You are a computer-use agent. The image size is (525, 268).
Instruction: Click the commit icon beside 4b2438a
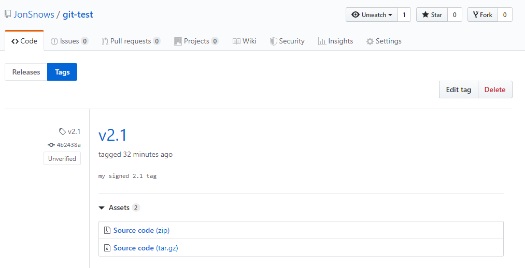click(x=51, y=145)
